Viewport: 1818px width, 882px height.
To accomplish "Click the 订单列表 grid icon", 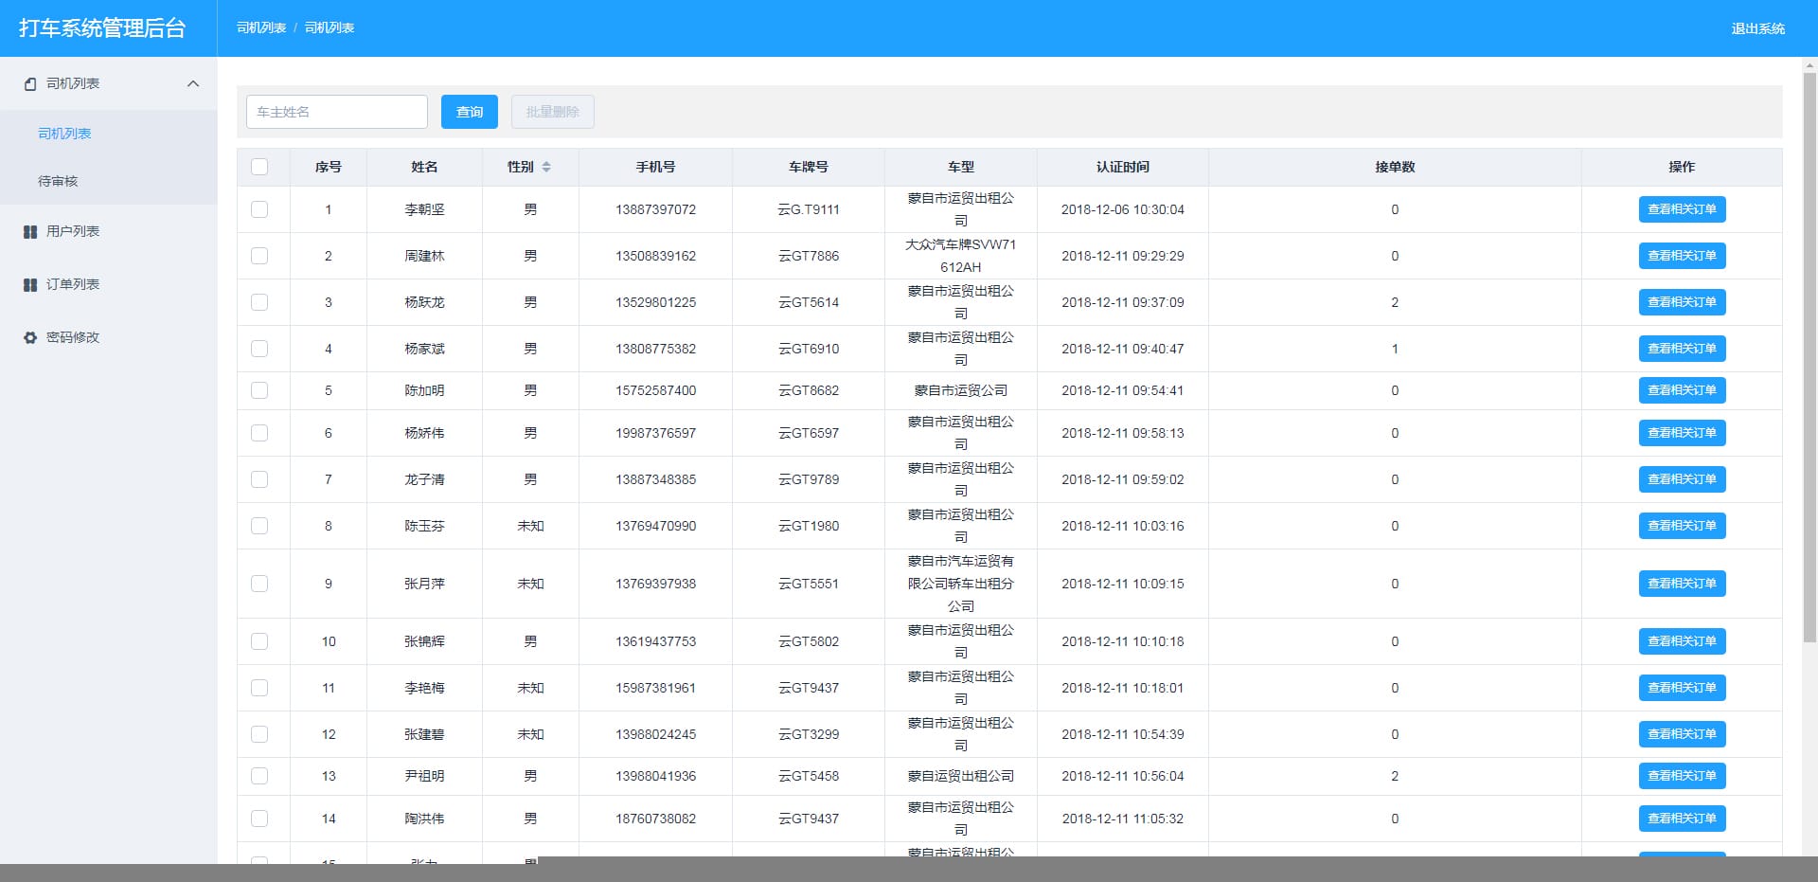I will pos(29,283).
